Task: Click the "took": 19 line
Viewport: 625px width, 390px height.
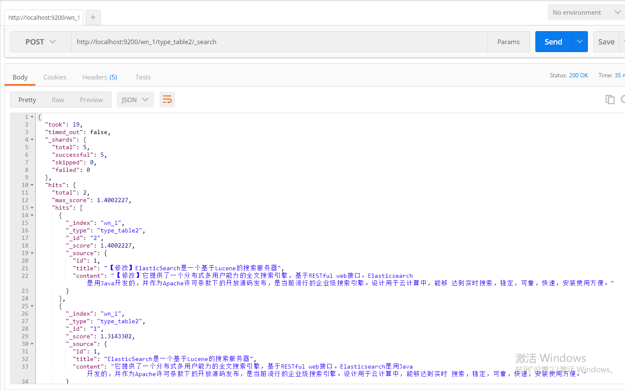Action: [x=64, y=124]
